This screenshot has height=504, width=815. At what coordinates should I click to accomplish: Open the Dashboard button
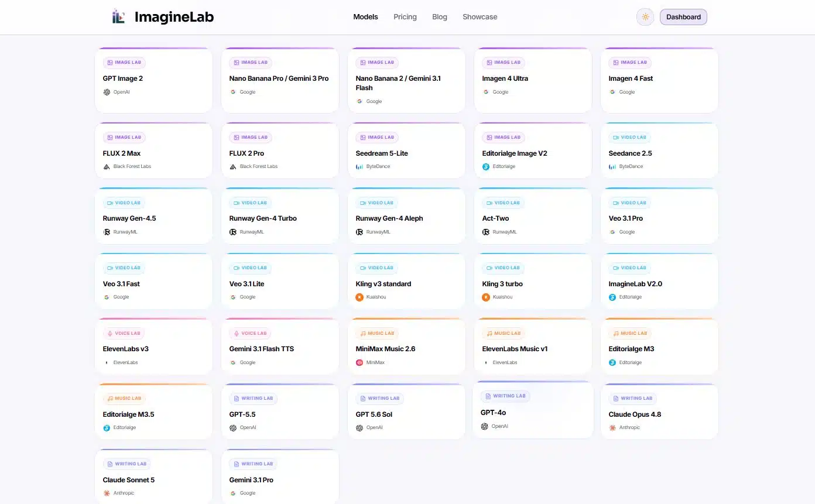click(683, 17)
